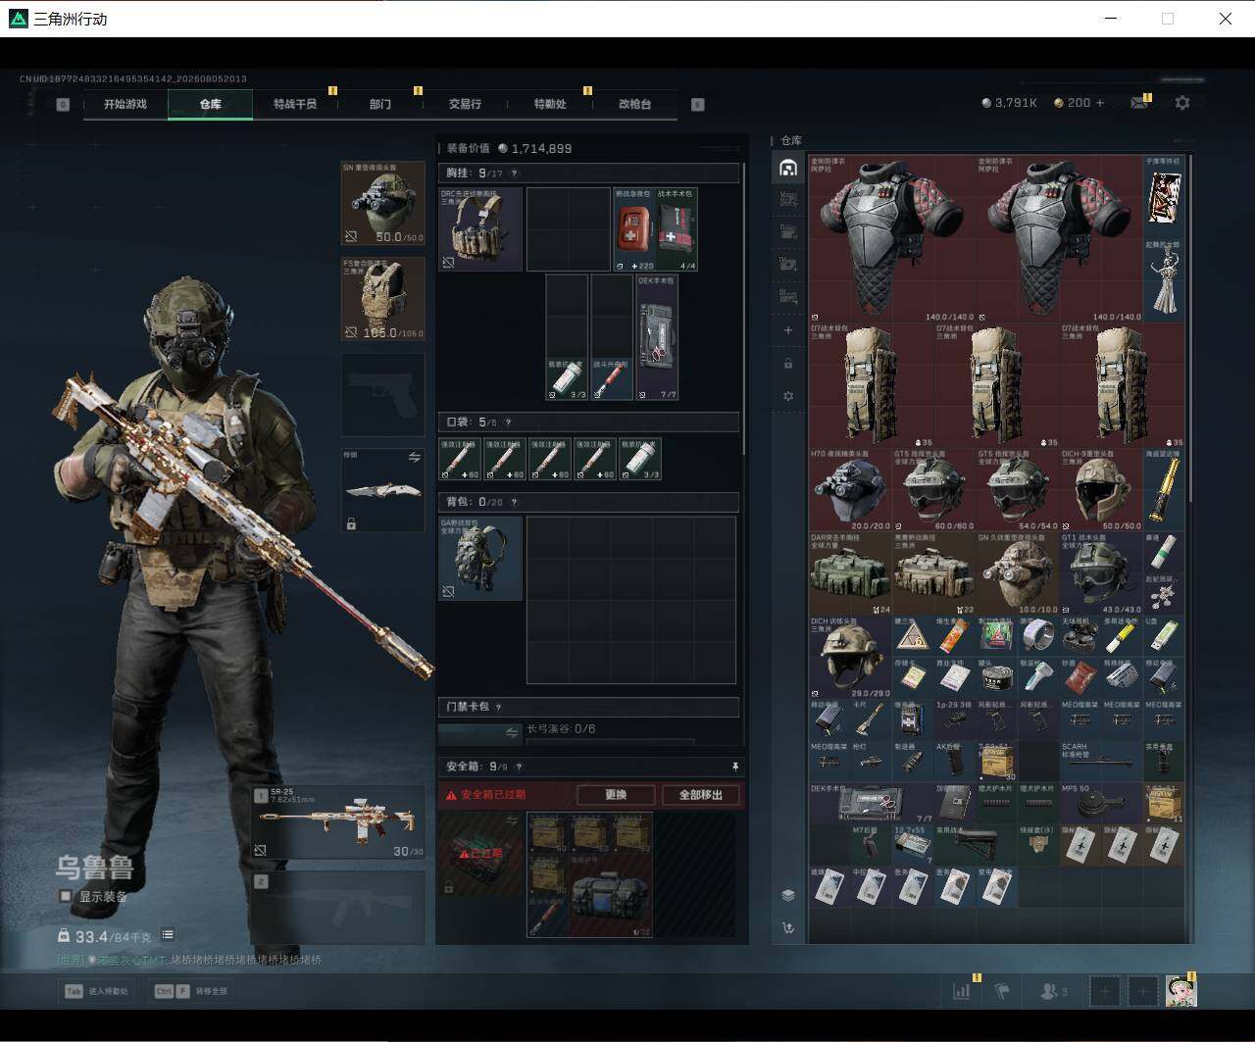Open the mail inbox icon

1139,103
